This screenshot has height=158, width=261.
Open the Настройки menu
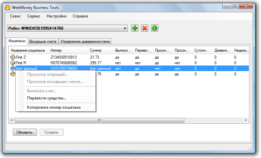tap(56, 16)
